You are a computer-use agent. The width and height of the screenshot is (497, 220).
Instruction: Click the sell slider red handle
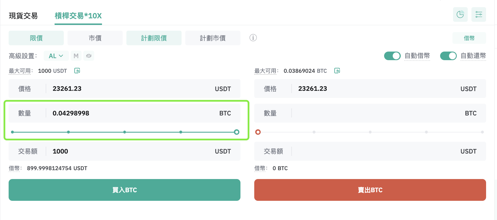[x=258, y=132]
